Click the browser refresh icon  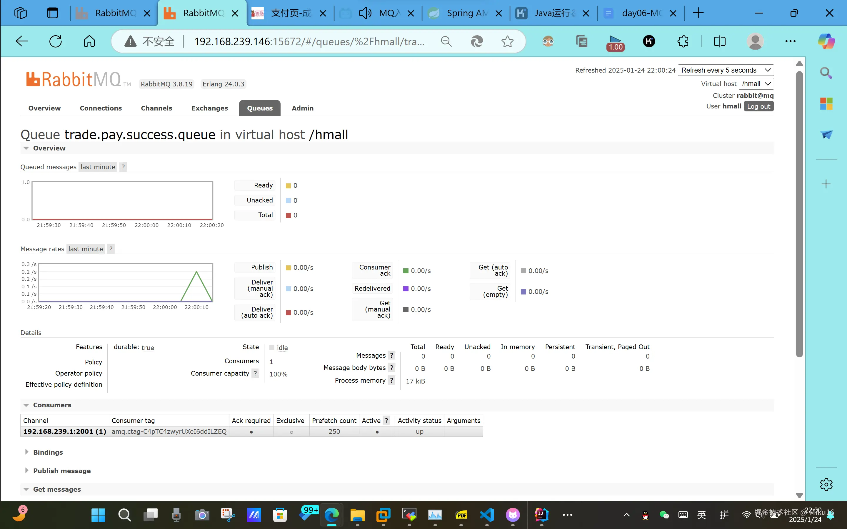(x=55, y=41)
